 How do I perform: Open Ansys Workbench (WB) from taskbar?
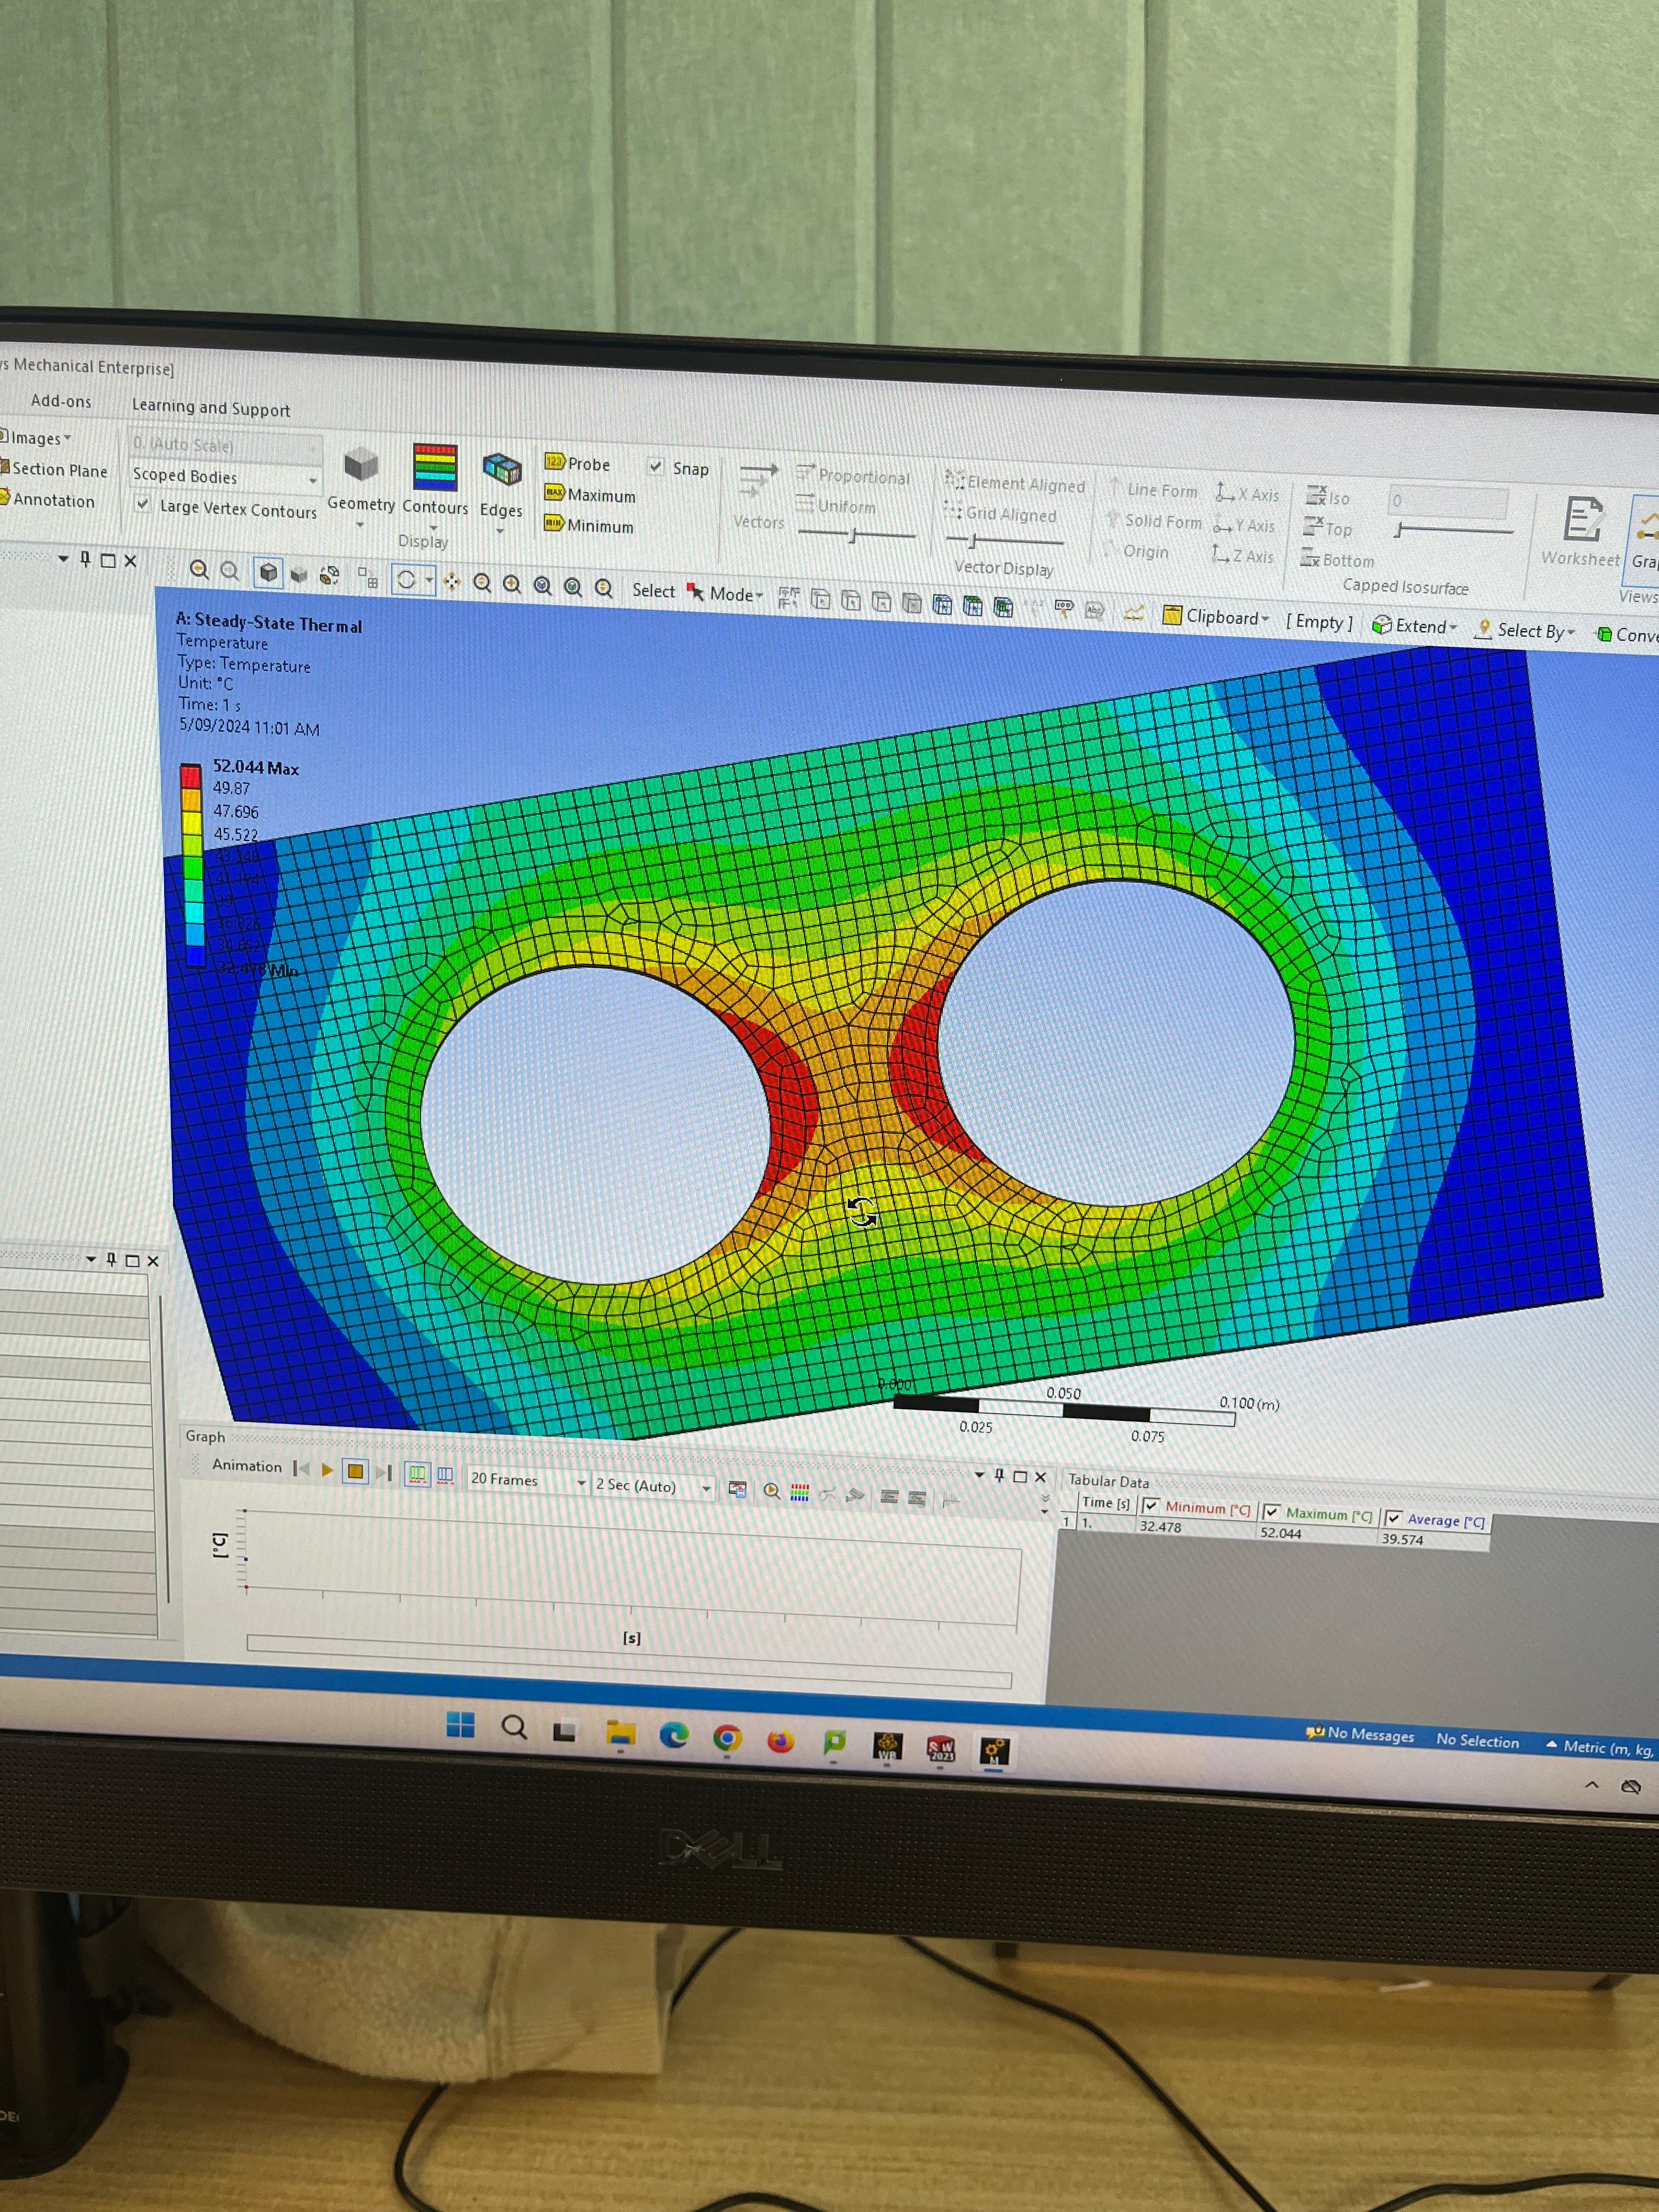point(887,1747)
